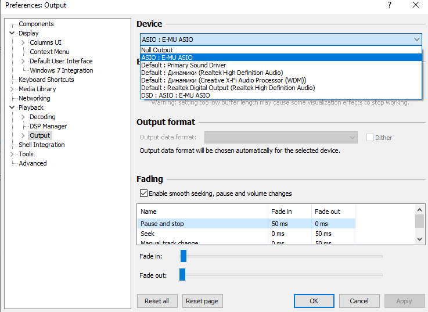This screenshot has height=312, width=428.
Task: Collapse the Display tree node
Action: (x=12, y=33)
